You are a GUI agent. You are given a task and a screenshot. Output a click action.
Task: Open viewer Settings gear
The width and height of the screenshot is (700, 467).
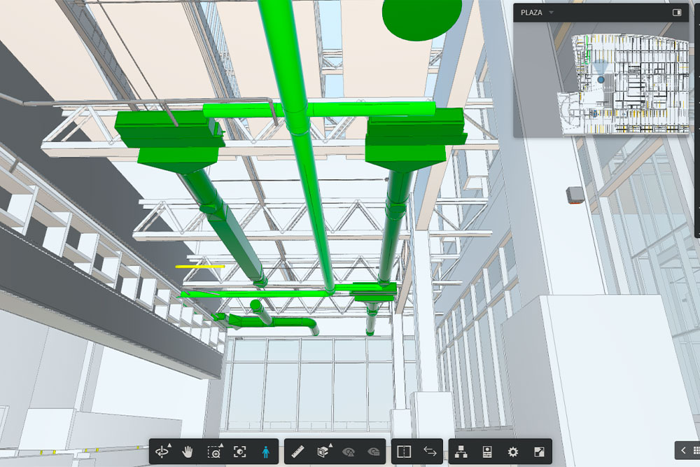coord(513,452)
